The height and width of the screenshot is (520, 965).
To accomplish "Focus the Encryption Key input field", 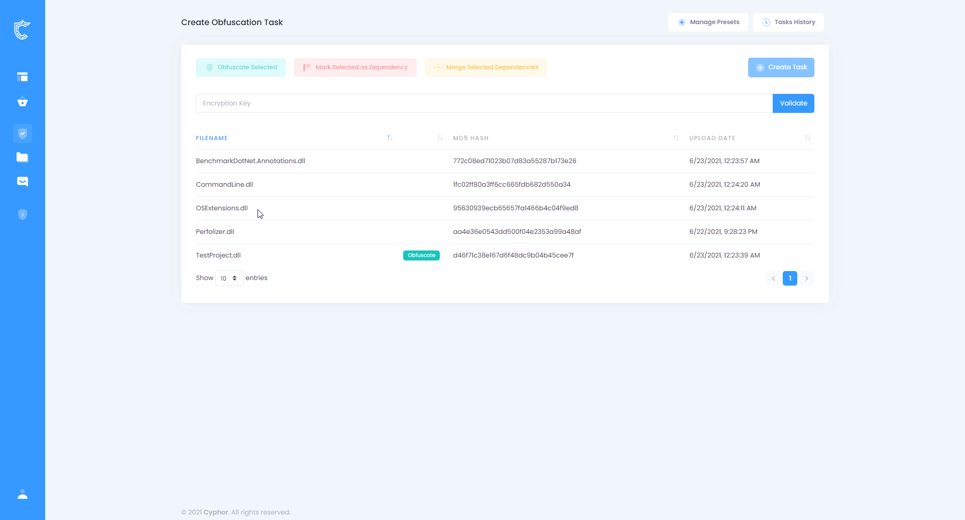I will 484,103.
